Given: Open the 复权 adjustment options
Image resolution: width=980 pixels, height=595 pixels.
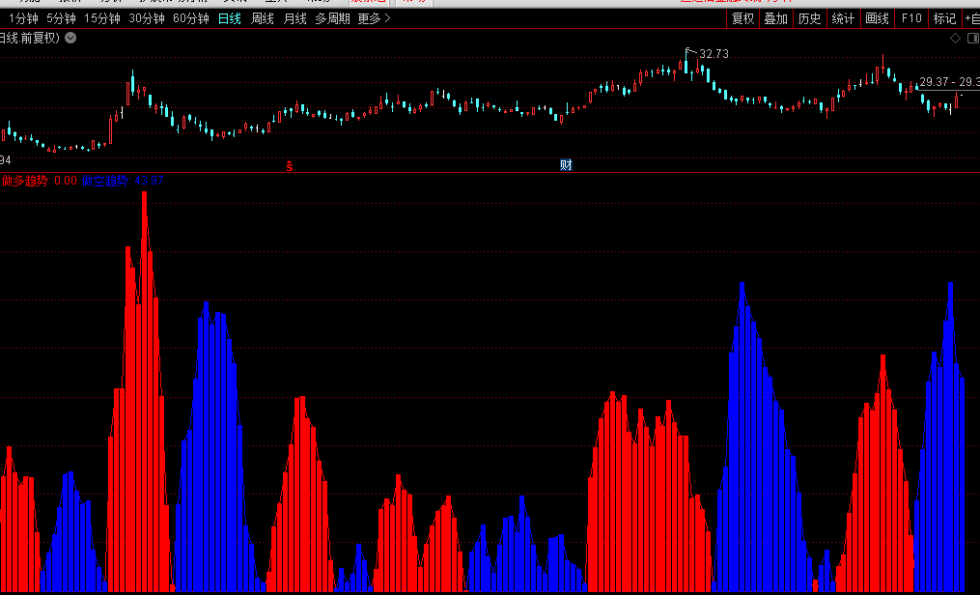Looking at the screenshot, I should pos(742,18).
